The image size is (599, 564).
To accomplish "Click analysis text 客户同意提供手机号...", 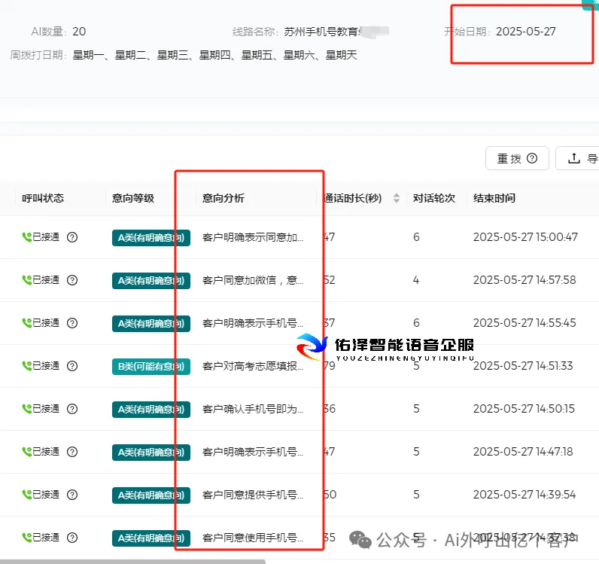I will pyautogui.click(x=253, y=495).
